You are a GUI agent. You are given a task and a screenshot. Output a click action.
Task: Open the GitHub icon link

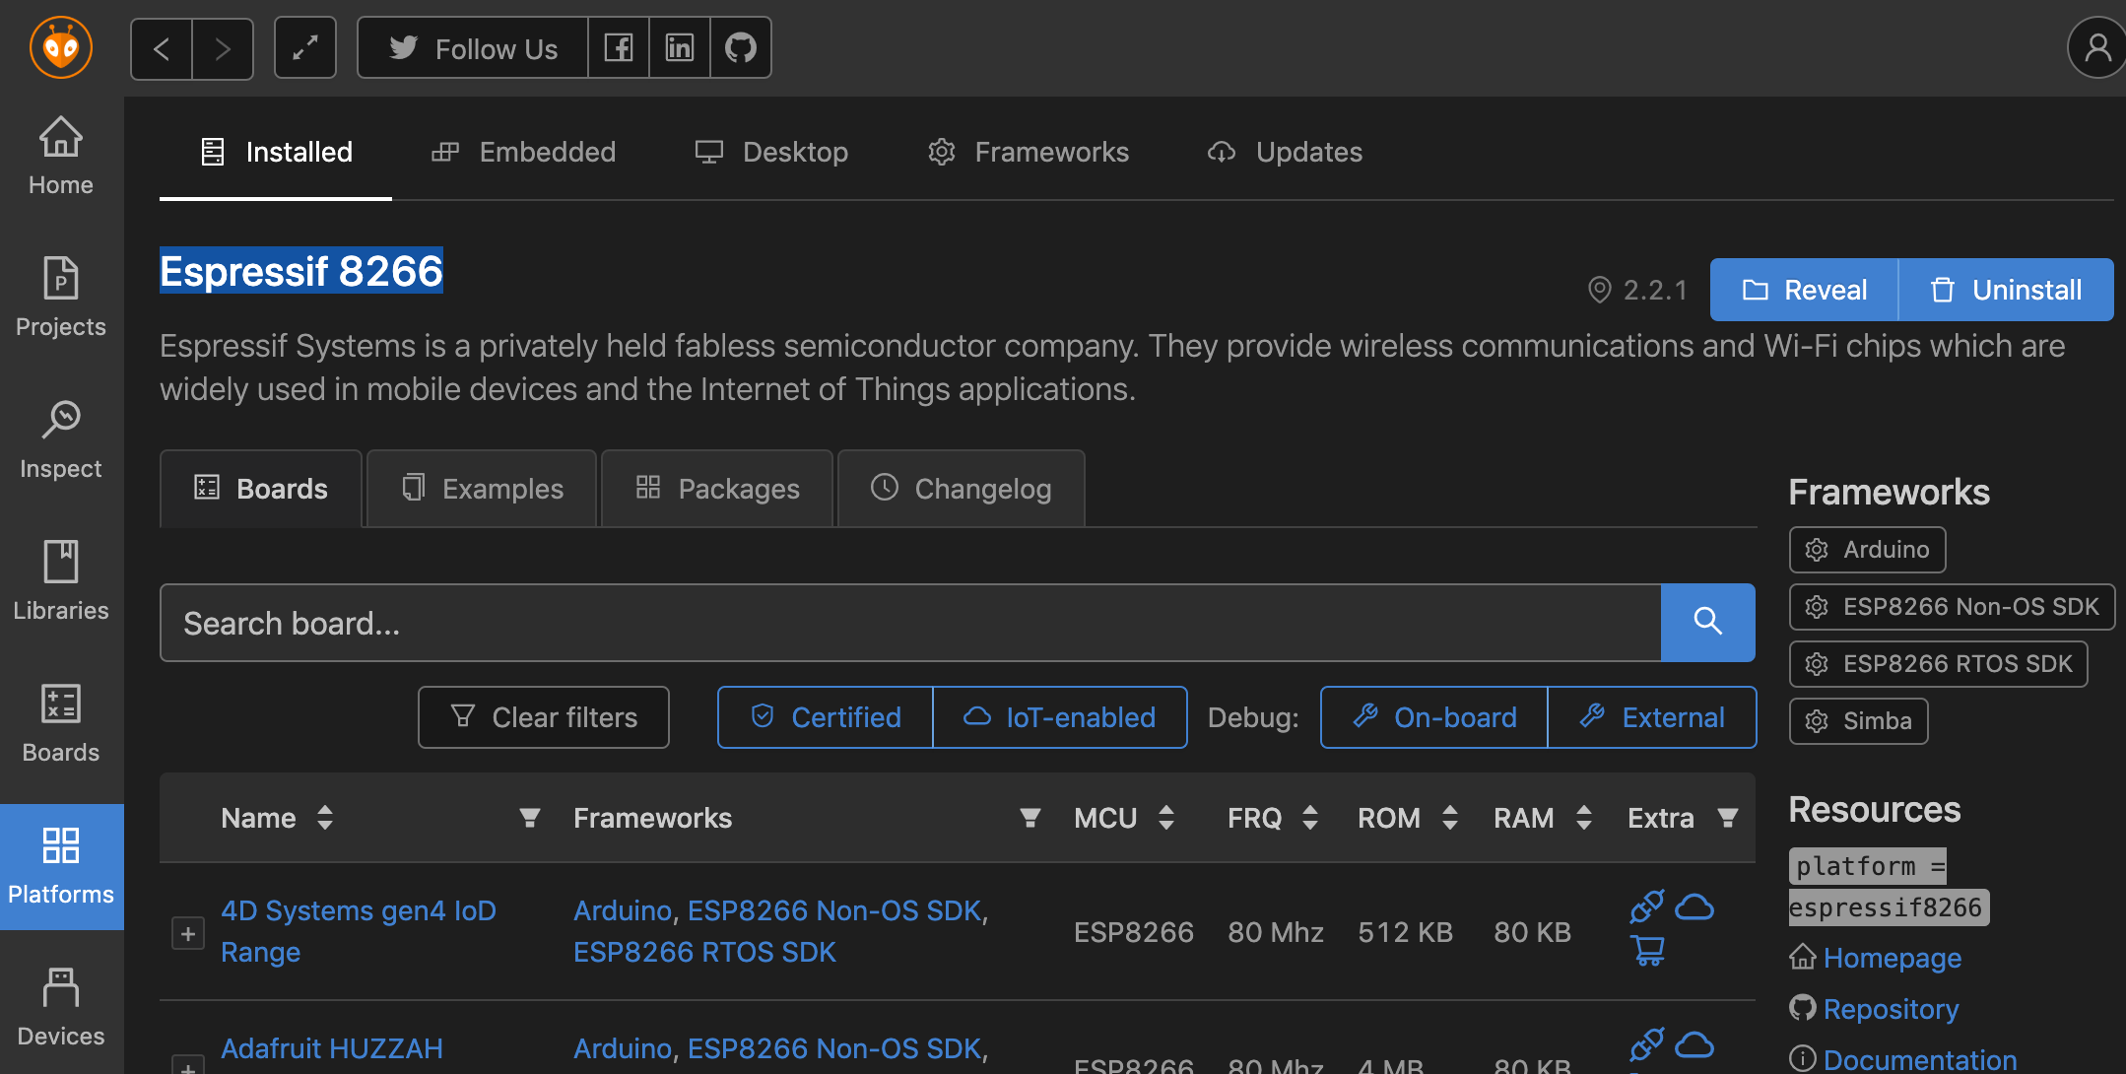click(740, 47)
